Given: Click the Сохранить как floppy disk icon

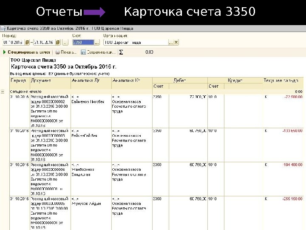Looking at the screenshot, I should pyautogui.click(x=83, y=52).
